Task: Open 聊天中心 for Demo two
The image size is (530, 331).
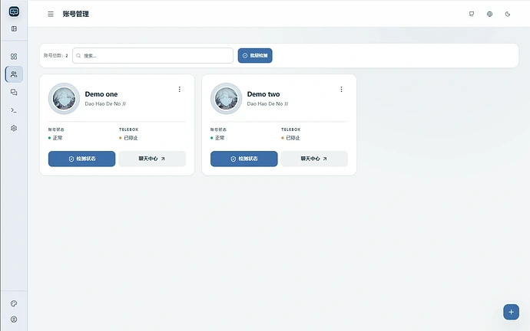Action: pos(314,159)
